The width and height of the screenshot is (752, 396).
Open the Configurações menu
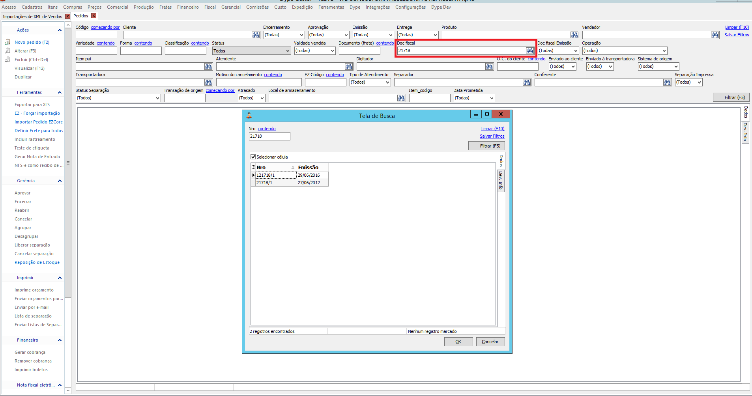pyautogui.click(x=410, y=7)
